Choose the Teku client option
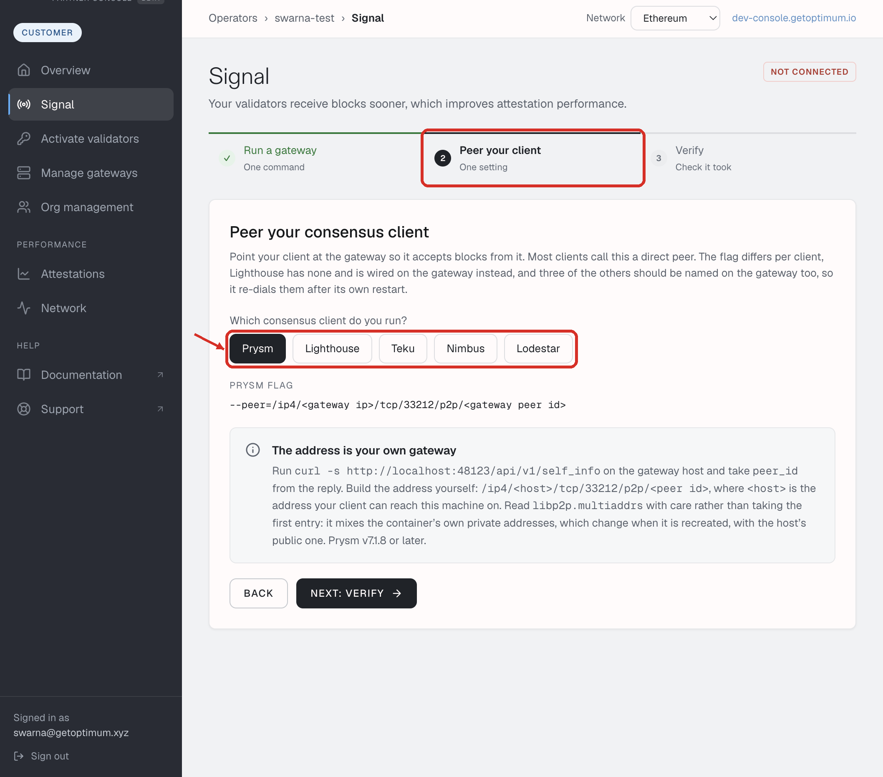 coord(403,348)
